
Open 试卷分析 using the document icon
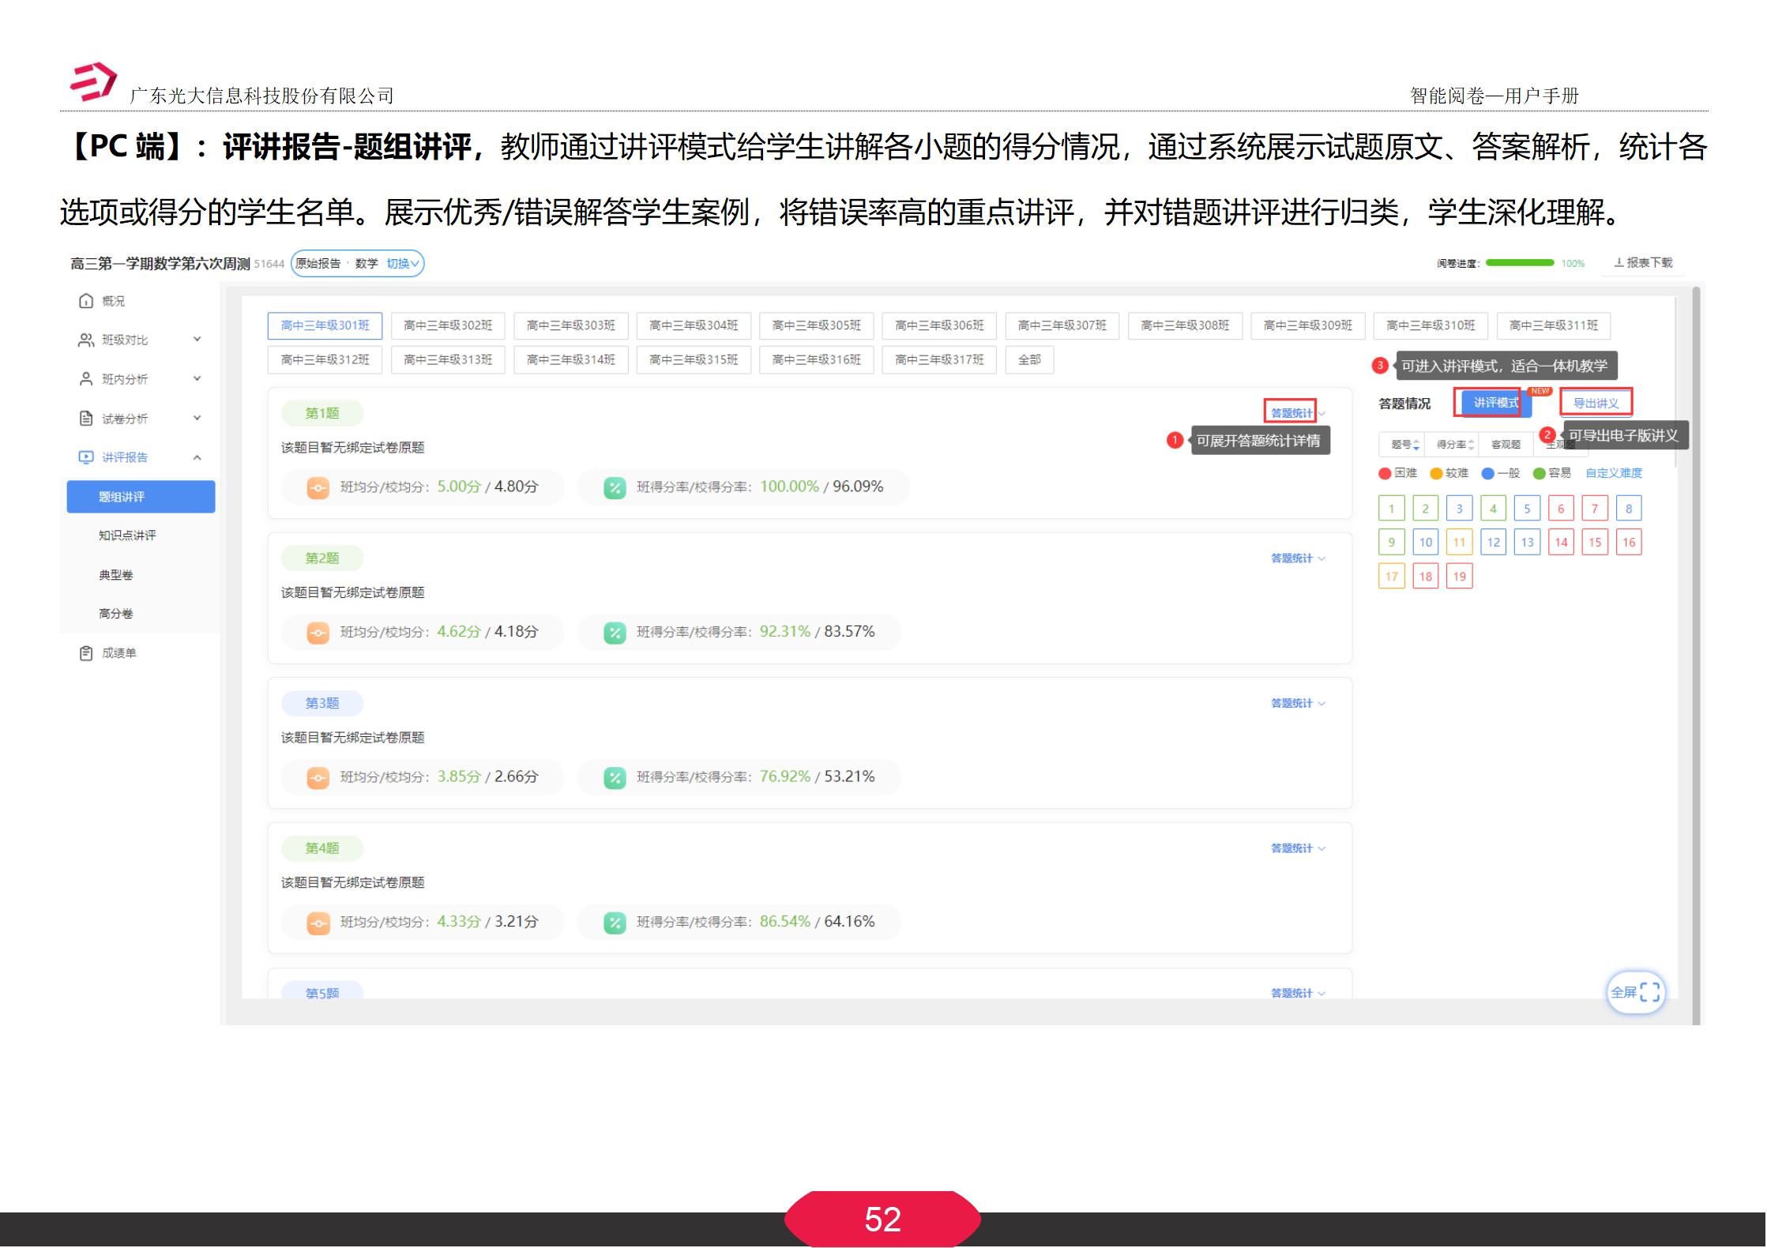[87, 419]
